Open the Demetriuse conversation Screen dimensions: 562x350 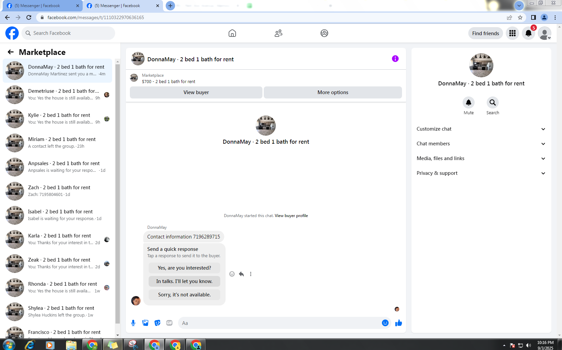click(58, 95)
